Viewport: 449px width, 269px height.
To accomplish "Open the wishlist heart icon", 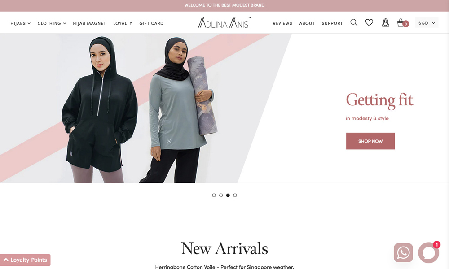I will click(369, 22).
